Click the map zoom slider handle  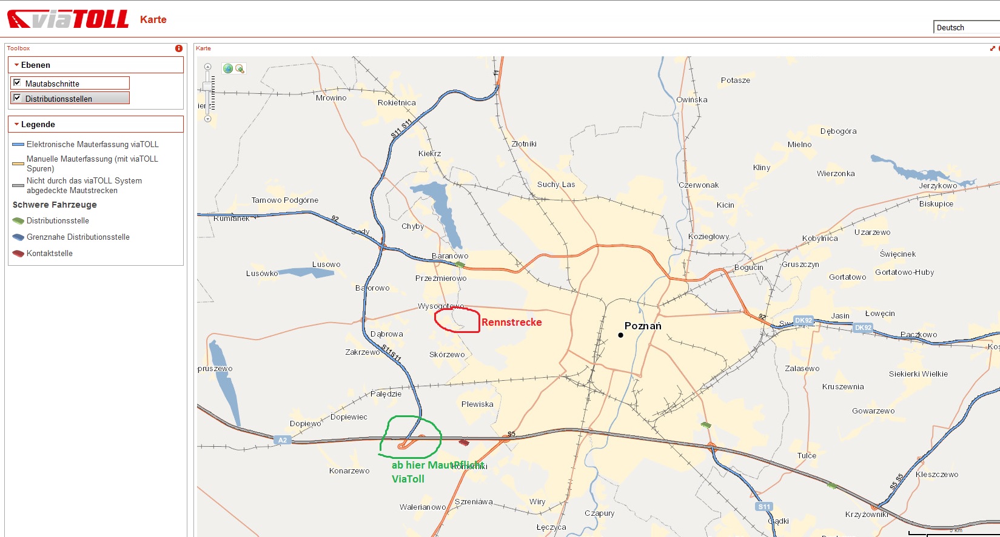207,87
